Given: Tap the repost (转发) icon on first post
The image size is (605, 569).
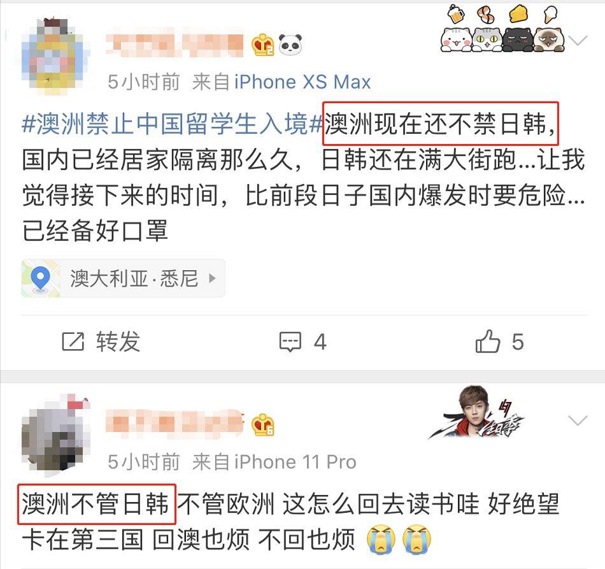Looking at the screenshot, I should pyautogui.click(x=73, y=342).
